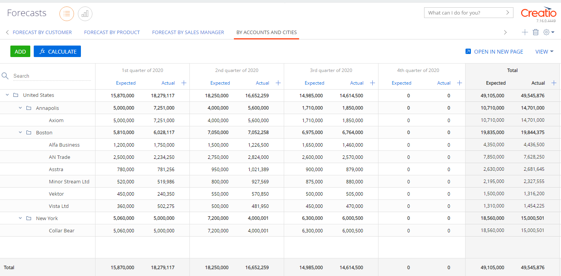Show previous tabs with left chevron
The image size is (561, 276).
click(x=7, y=33)
